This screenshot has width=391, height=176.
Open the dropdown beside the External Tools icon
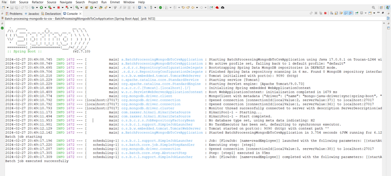tap(81, 8)
